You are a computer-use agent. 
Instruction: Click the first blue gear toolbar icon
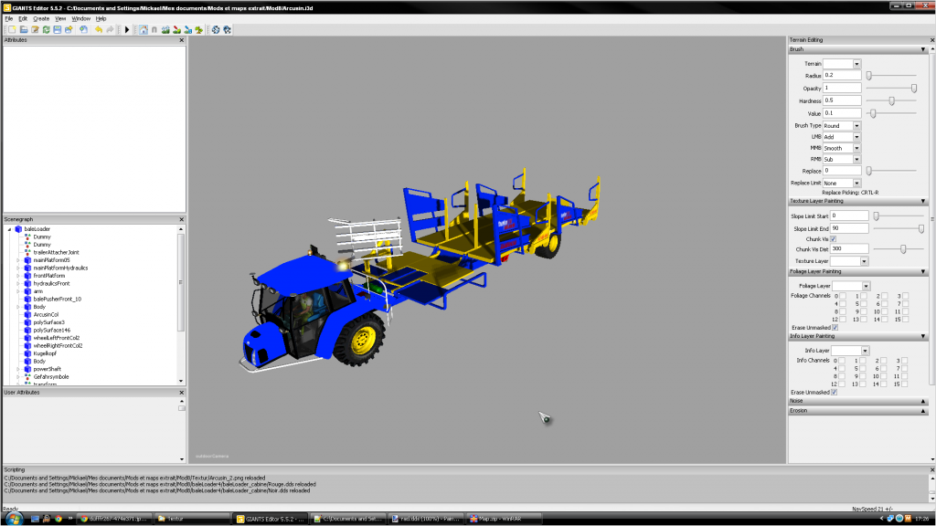[x=216, y=29]
